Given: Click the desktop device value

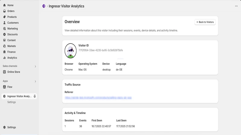Looking at the screenshot, I should point(107,70).
